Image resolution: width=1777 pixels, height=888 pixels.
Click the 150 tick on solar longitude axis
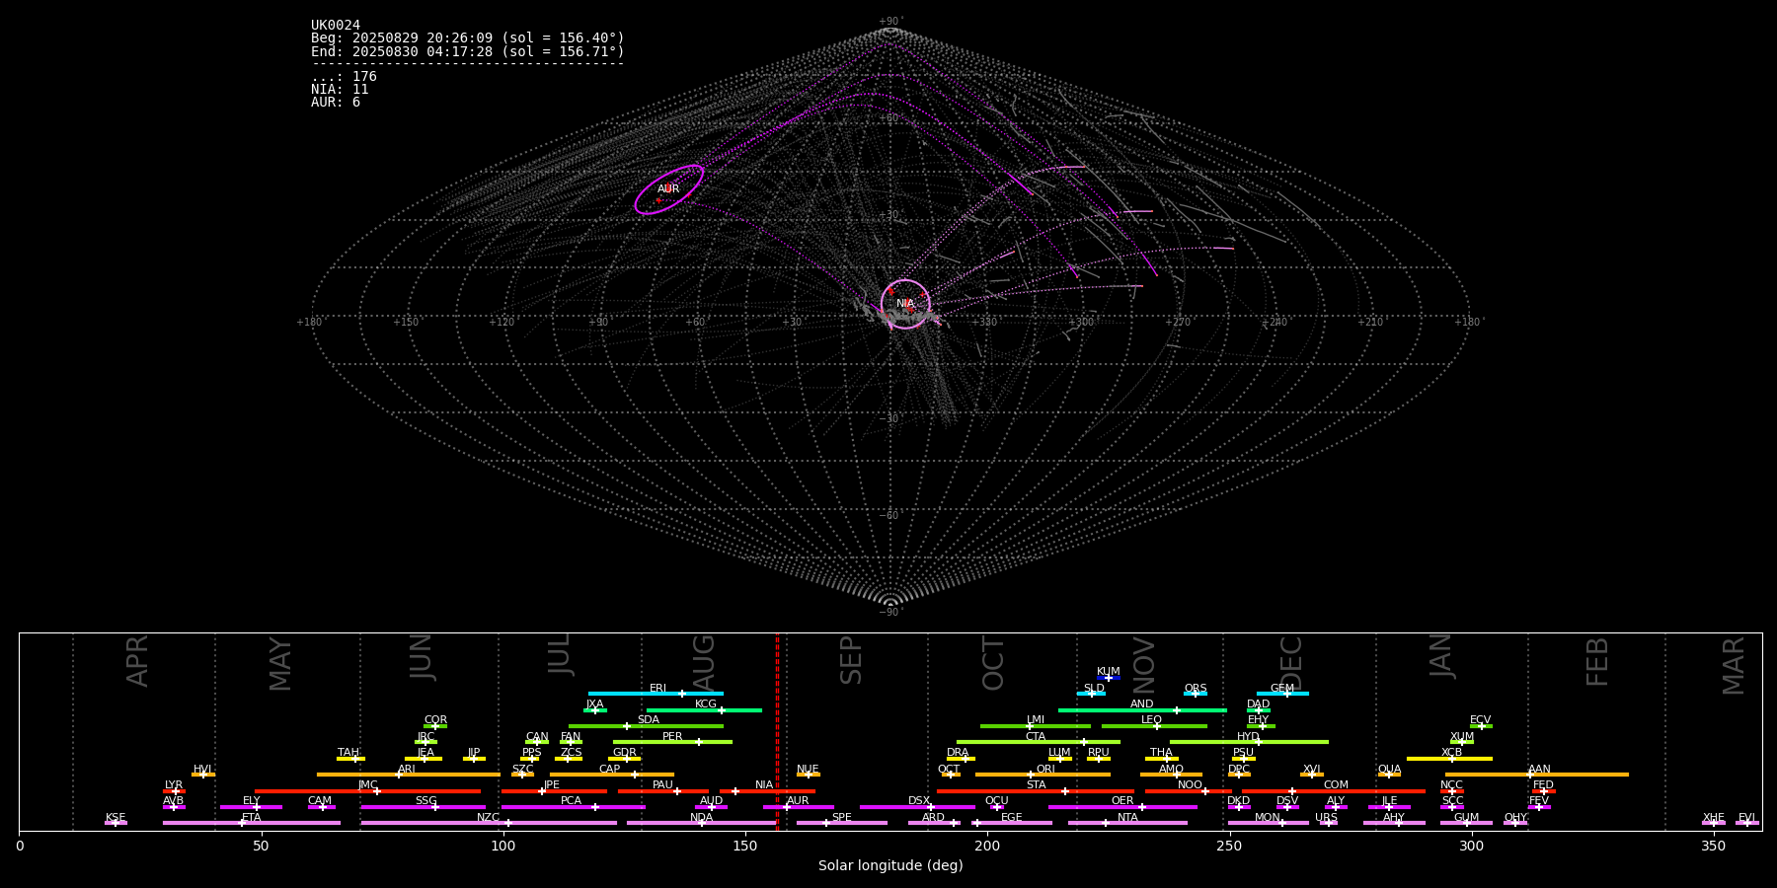tap(745, 846)
